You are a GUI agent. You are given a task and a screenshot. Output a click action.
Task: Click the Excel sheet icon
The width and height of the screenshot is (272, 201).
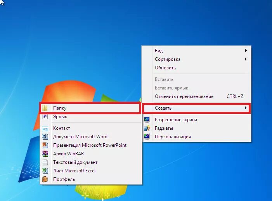[x=45, y=171]
